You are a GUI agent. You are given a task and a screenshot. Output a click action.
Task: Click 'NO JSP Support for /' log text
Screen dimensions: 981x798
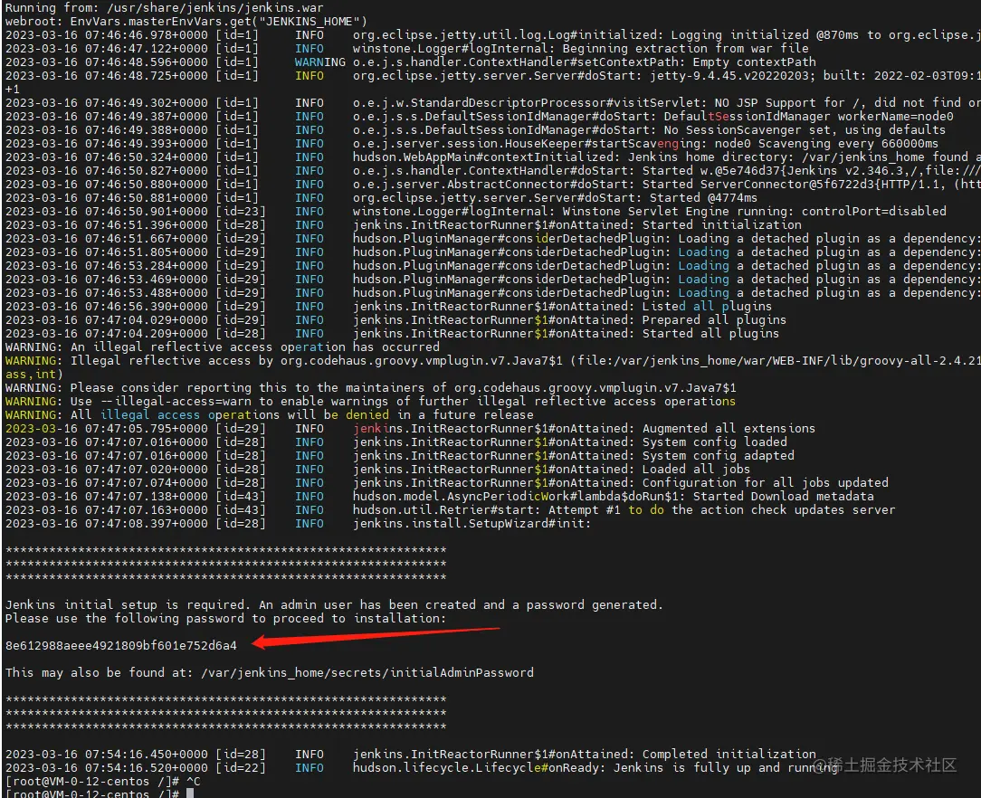click(x=789, y=103)
